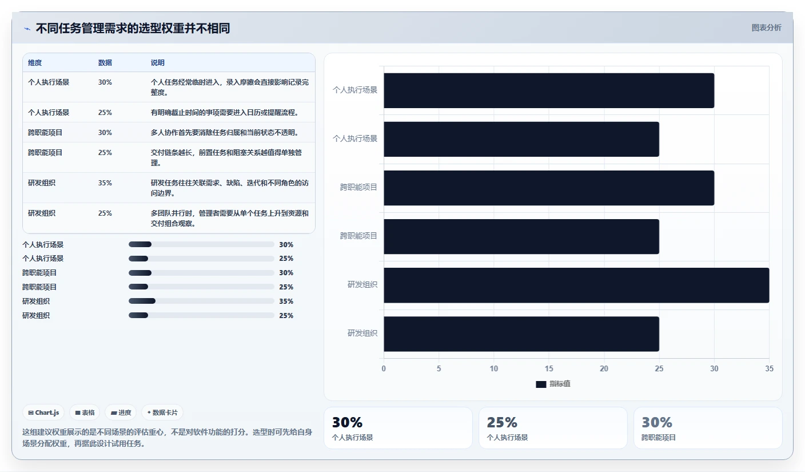Click the 25% cell in the table row about 日历或提醒流程
This screenshot has height=472, width=805.
pyautogui.click(x=105, y=113)
